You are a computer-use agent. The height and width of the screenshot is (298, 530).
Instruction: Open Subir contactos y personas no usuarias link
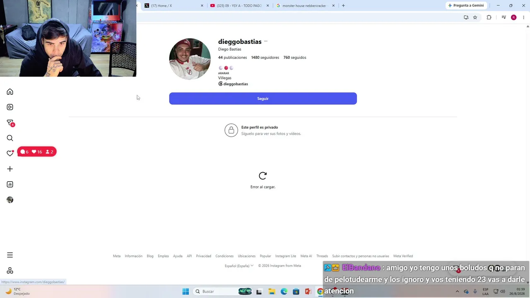361,256
